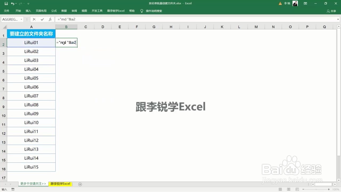Click in the formula bar input
This screenshot has width=341, height=192.
tap(196, 19)
